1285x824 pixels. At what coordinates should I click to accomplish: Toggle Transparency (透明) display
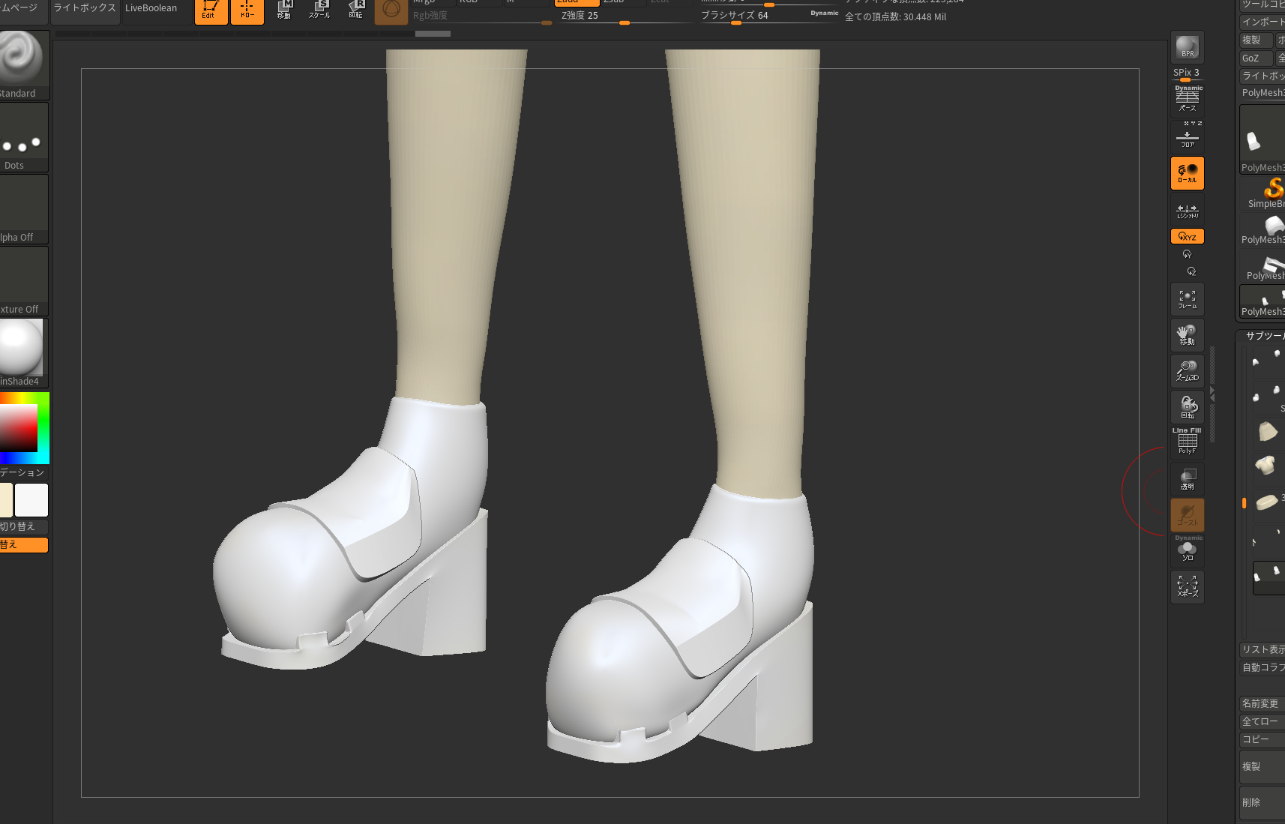1187,479
